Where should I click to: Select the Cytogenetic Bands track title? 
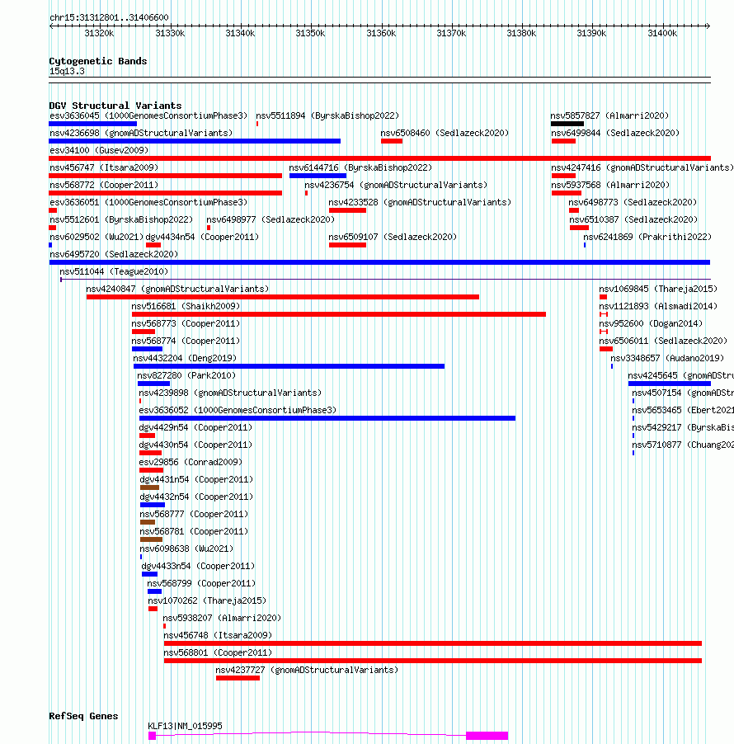(x=98, y=61)
